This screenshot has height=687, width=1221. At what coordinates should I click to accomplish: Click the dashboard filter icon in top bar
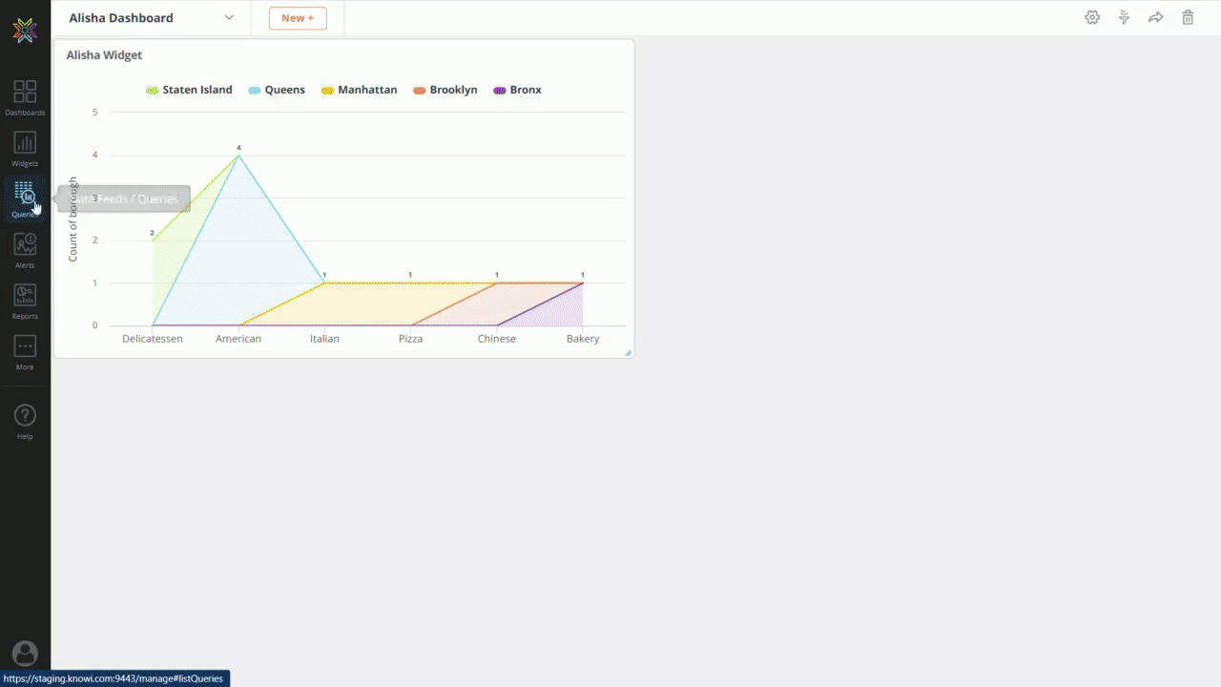point(1124,17)
